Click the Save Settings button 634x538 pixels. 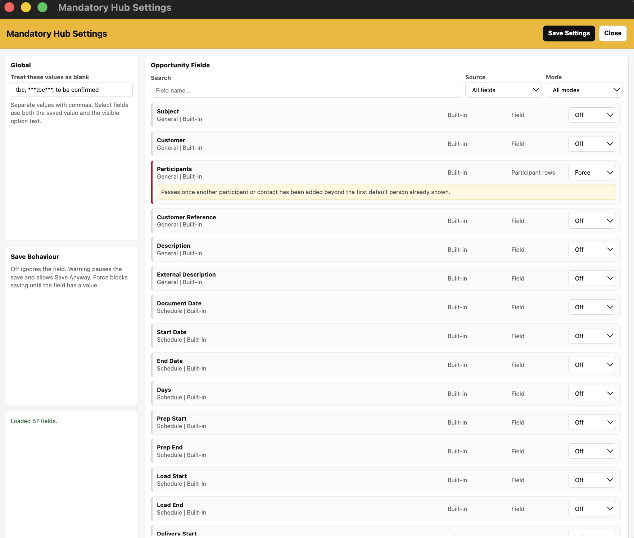point(569,33)
